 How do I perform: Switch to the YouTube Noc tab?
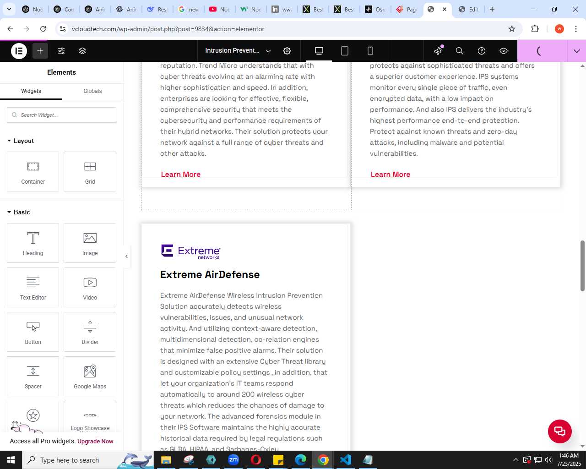(x=219, y=9)
